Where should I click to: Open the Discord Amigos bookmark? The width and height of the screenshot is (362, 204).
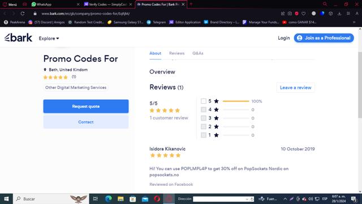point(46,22)
